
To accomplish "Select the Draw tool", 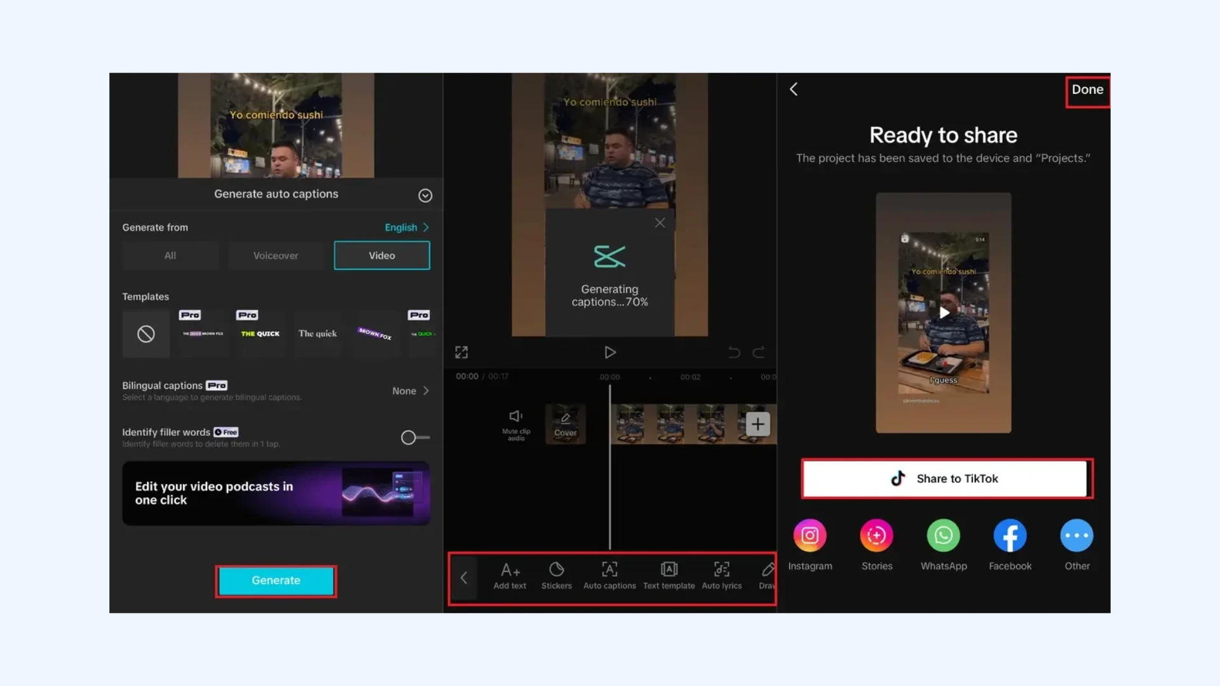I will pos(767,576).
